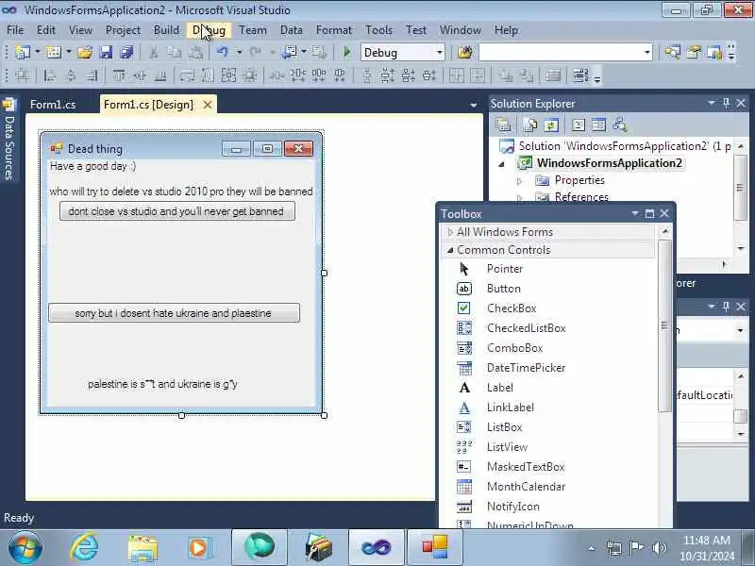The width and height of the screenshot is (755, 566).
Task: Click the Undo arrow icon
Action: (x=222, y=52)
